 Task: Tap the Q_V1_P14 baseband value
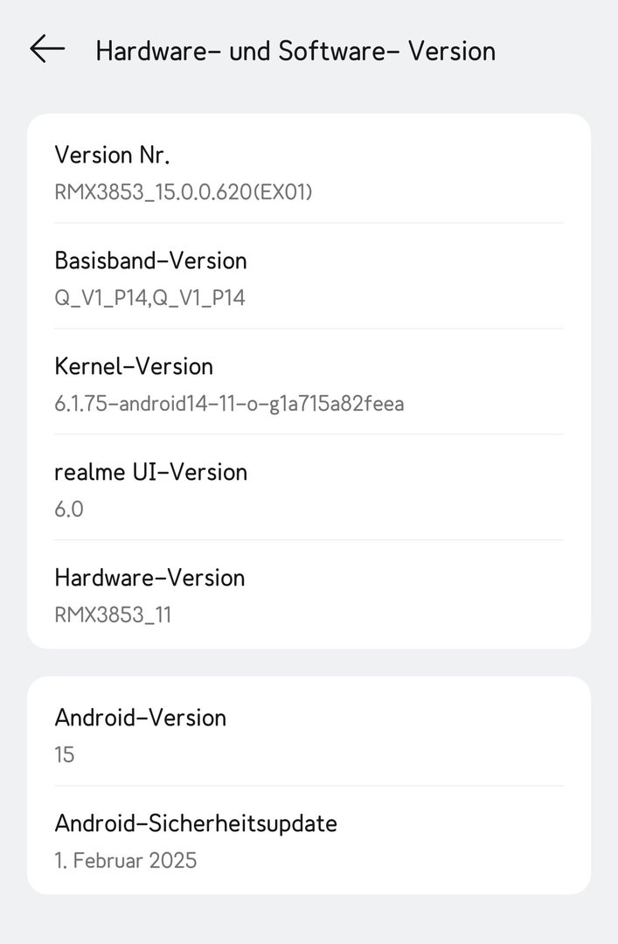pyautogui.click(x=149, y=298)
